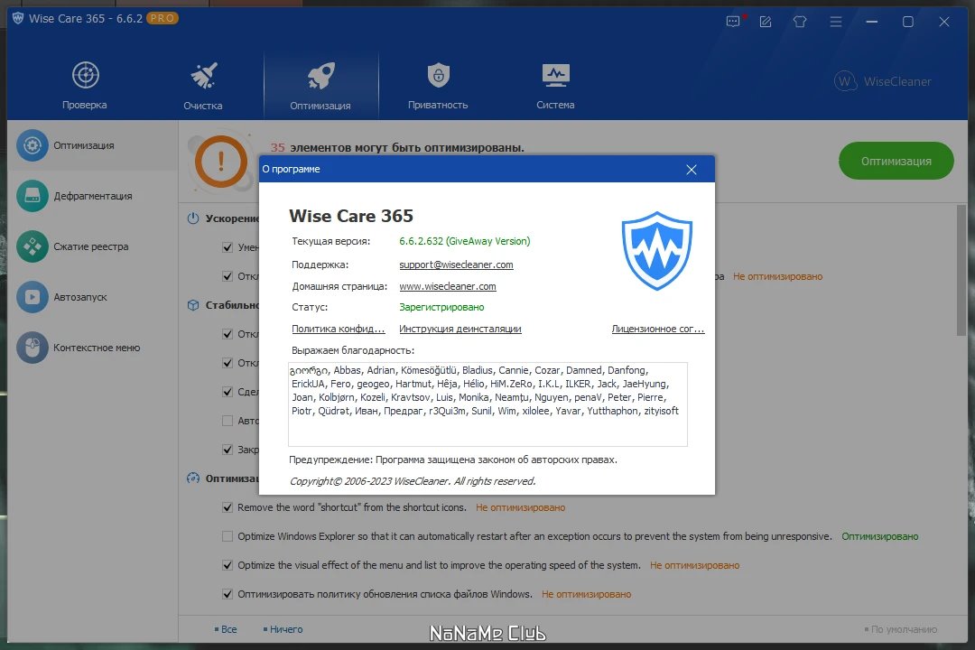Image resolution: width=975 pixels, height=650 pixels.
Task: Click 'Не оптимизировано' next to shortcut option
Action: (x=521, y=507)
